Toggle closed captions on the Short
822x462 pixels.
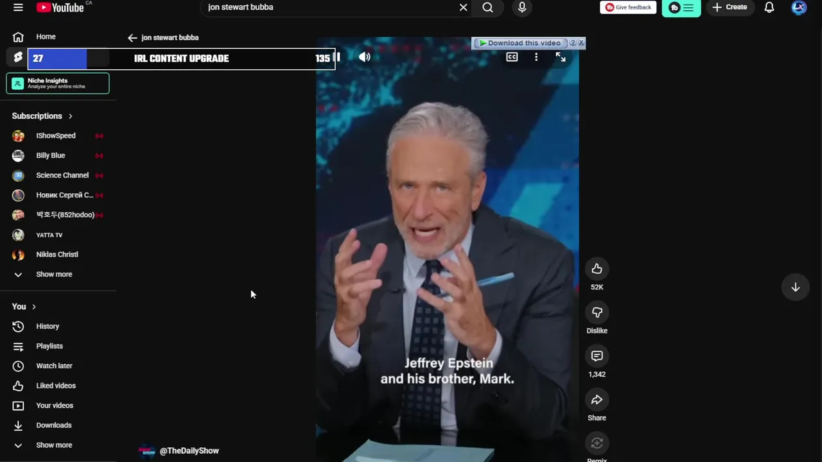coord(512,57)
